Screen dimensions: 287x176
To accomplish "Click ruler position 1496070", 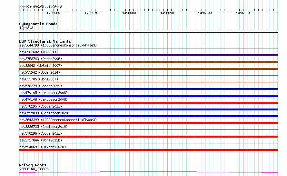I will coord(91,13).
